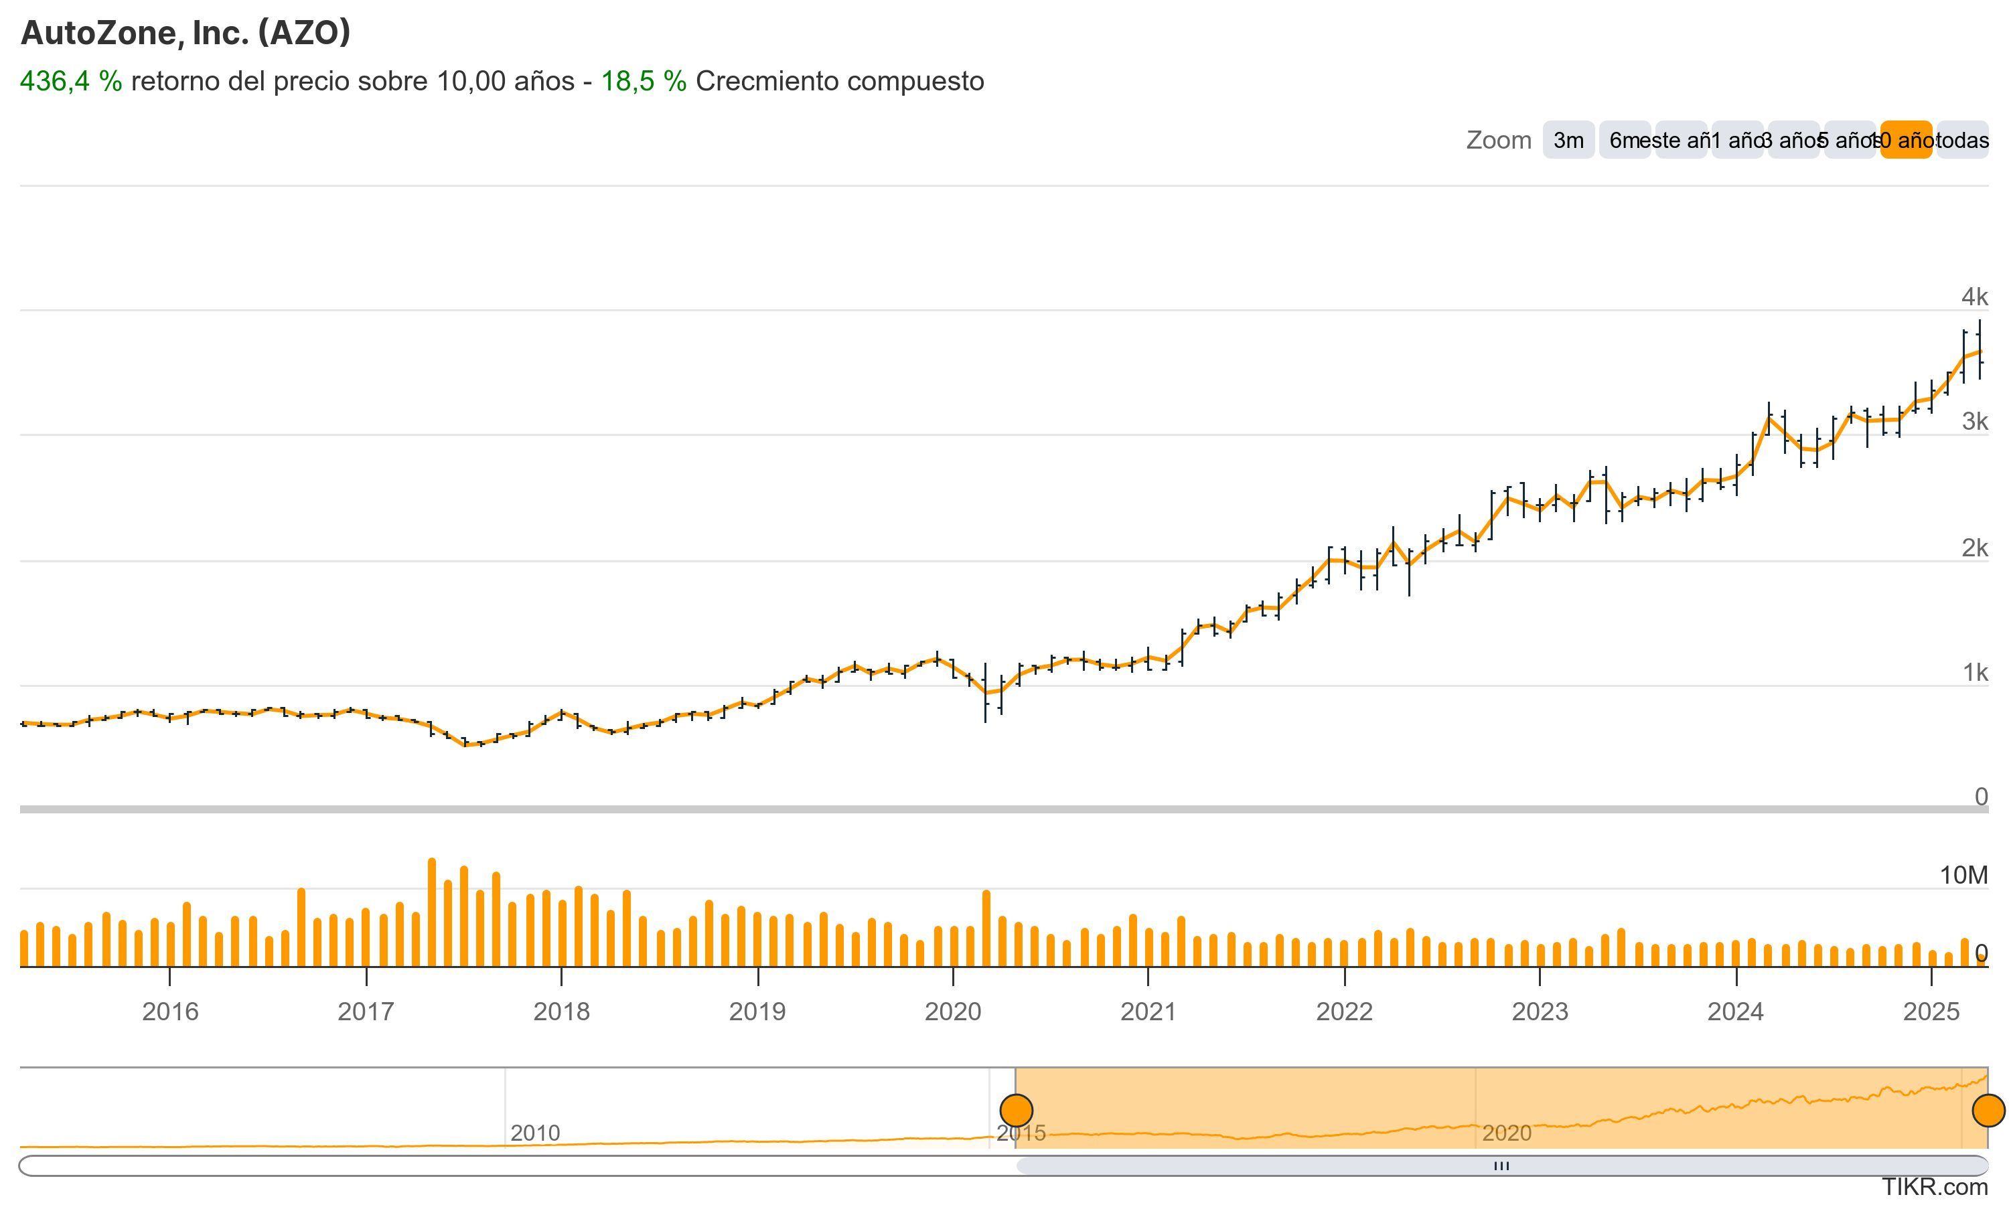Click the 10M volume axis label
This screenshot has width=2009, height=1205.
point(1963,874)
